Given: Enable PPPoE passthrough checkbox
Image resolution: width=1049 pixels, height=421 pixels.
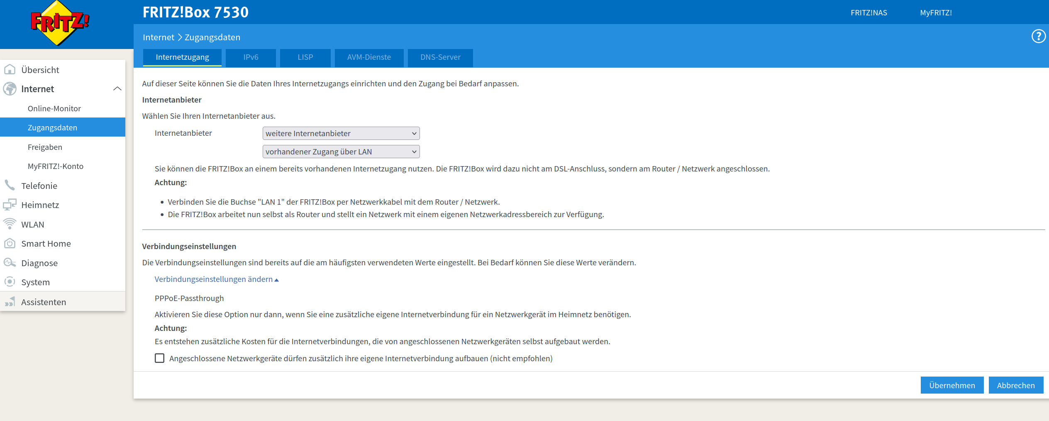Looking at the screenshot, I should click(x=160, y=358).
